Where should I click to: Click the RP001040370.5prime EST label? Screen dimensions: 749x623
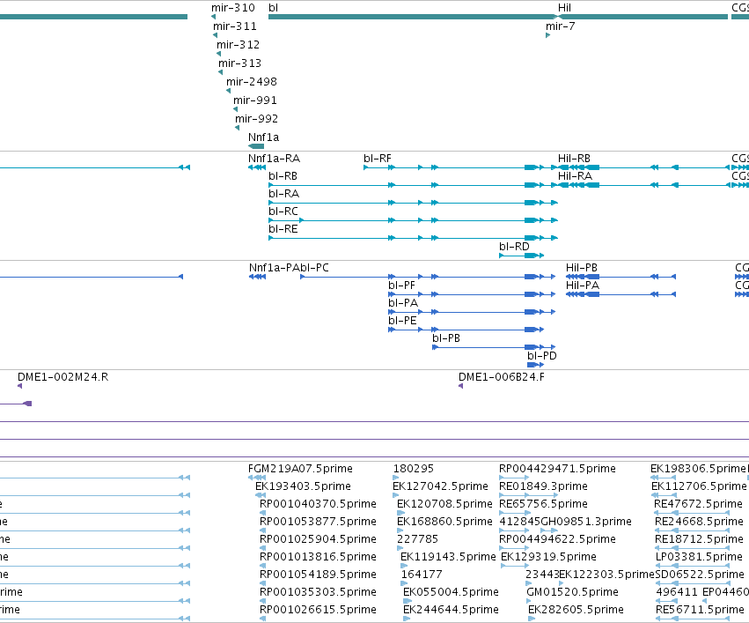(x=318, y=504)
